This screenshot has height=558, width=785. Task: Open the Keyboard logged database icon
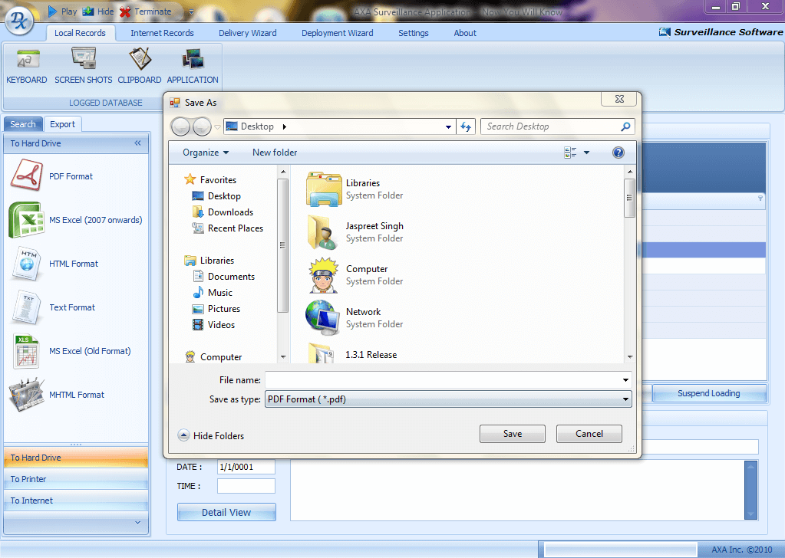pyautogui.click(x=27, y=60)
